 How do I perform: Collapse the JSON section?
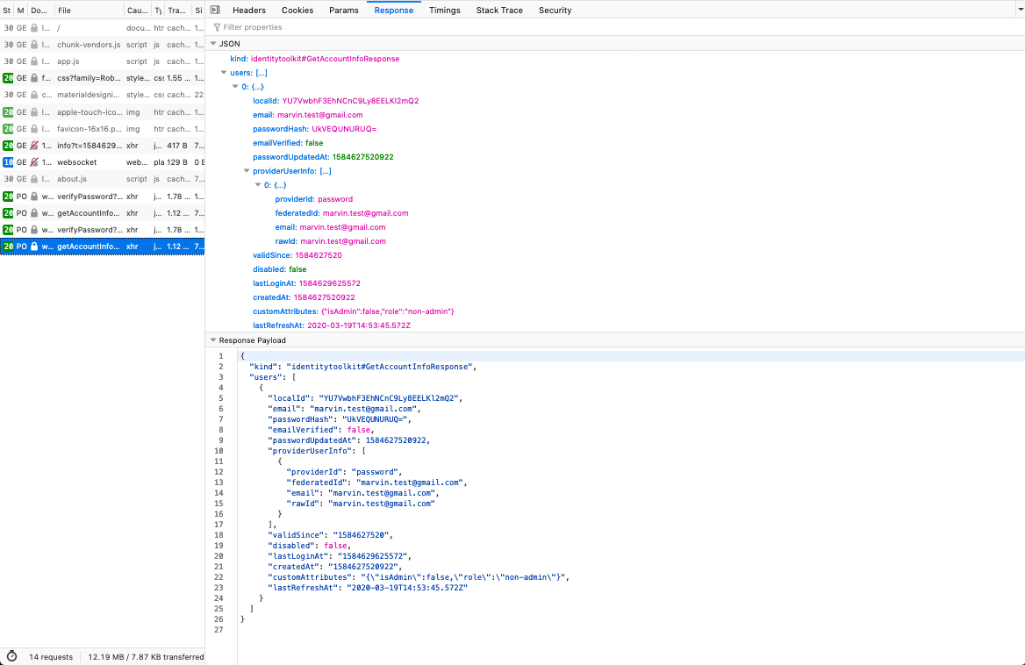tap(212, 44)
